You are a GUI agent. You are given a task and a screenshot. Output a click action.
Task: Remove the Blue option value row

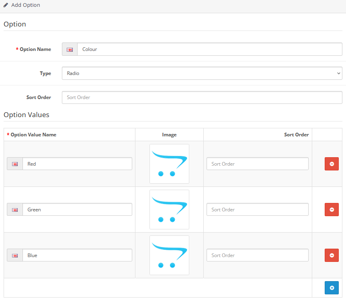(x=332, y=255)
